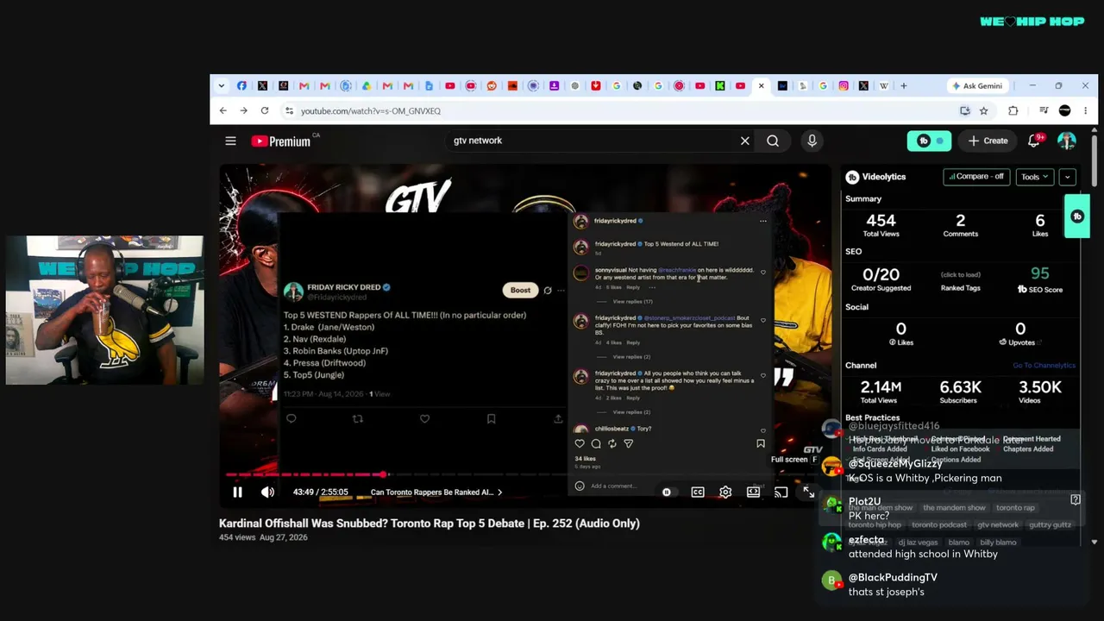Viewport: 1104px width, 621px height.
Task: Switch to the Wikipedia tab
Action: click(884, 85)
